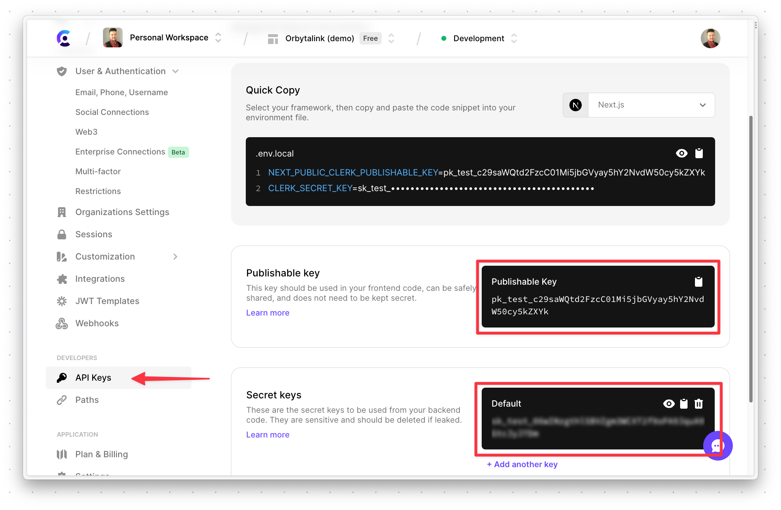
Task: Open Plan & Billing
Action: (x=101, y=454)
